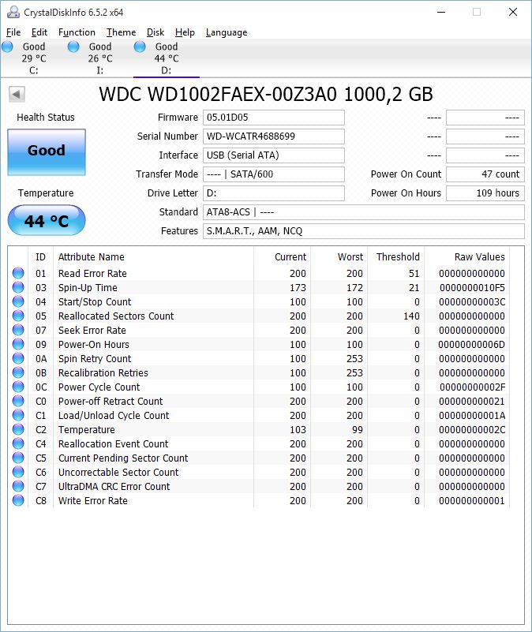Click status orb for Power-off Retract Count

click(x=18, y=401)
